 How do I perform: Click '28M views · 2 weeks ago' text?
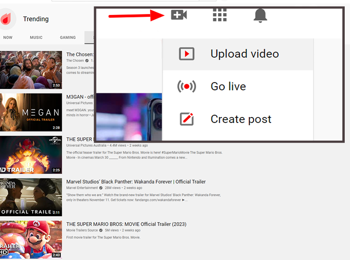[123, 188]
